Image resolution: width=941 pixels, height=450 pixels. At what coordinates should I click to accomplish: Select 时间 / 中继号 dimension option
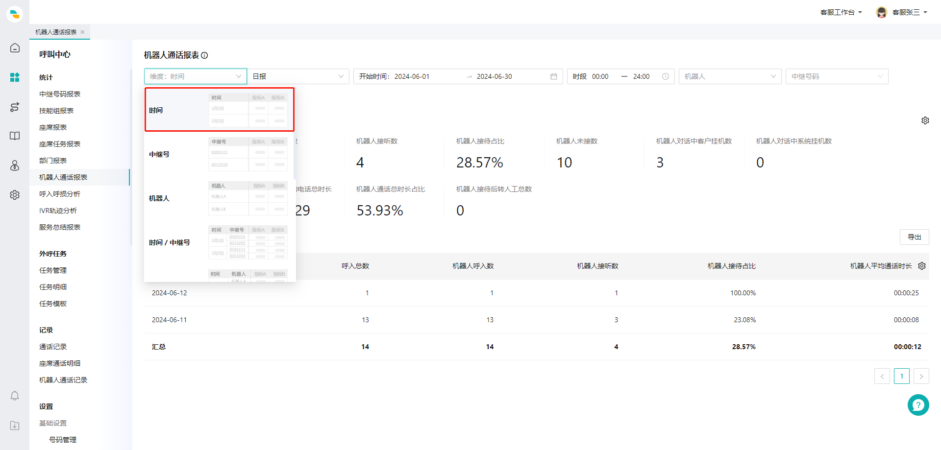(220, 242)
